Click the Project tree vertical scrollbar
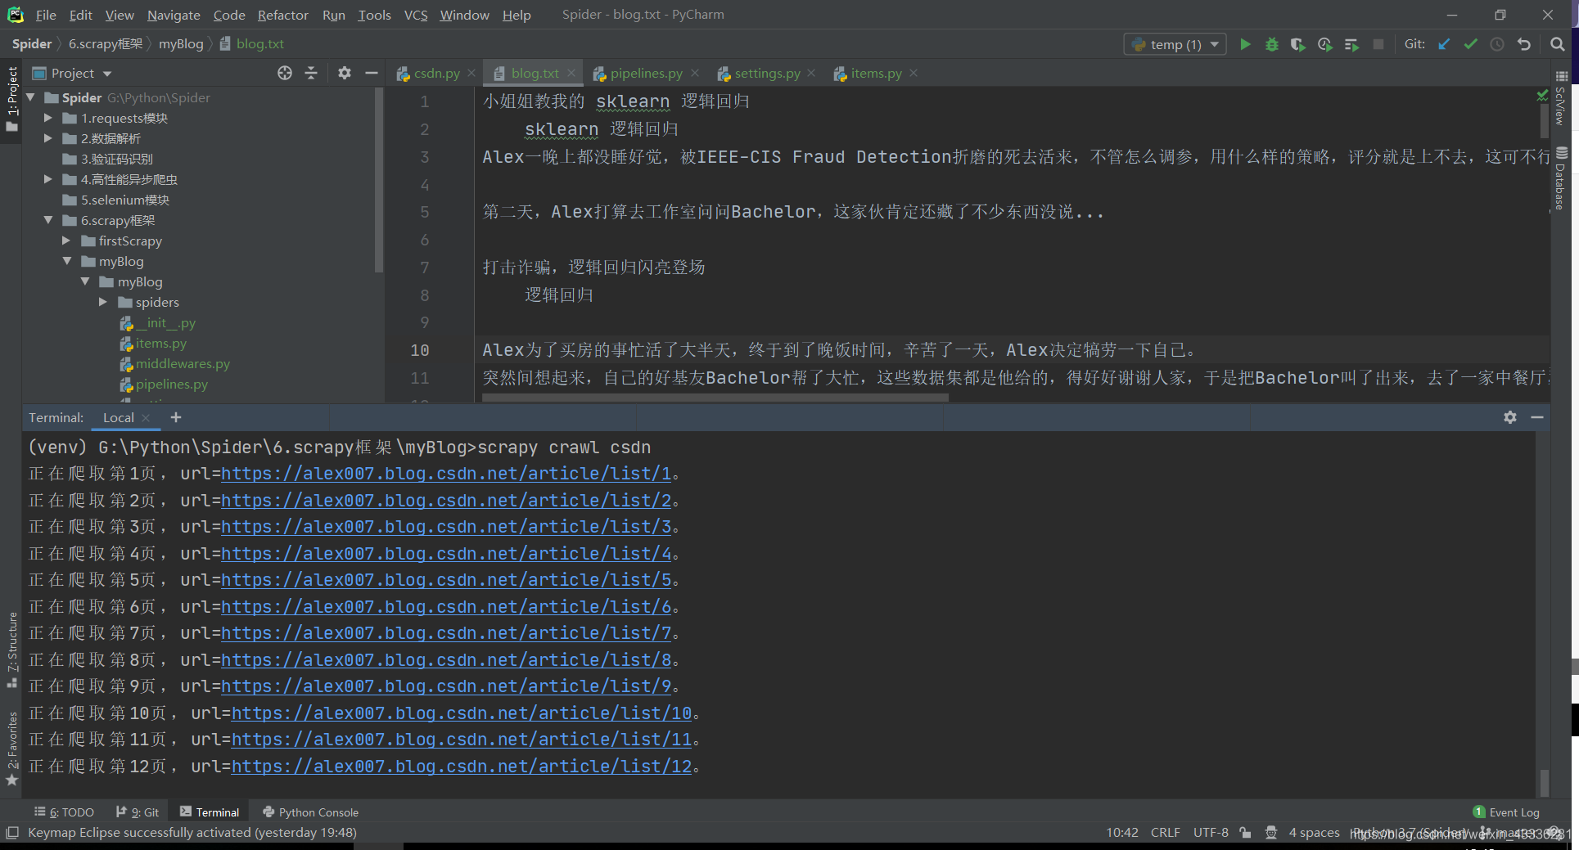Screen dimensions: 1579x850 [378, 180]
